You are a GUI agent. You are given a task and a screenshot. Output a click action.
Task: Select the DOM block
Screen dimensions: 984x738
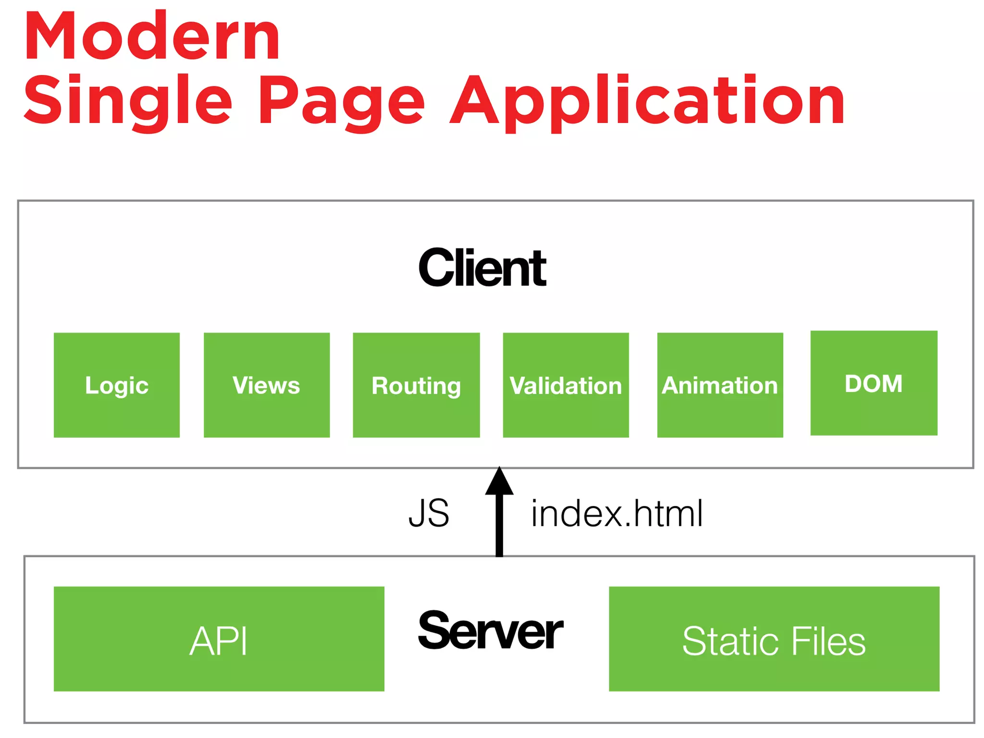click(873, 383)
